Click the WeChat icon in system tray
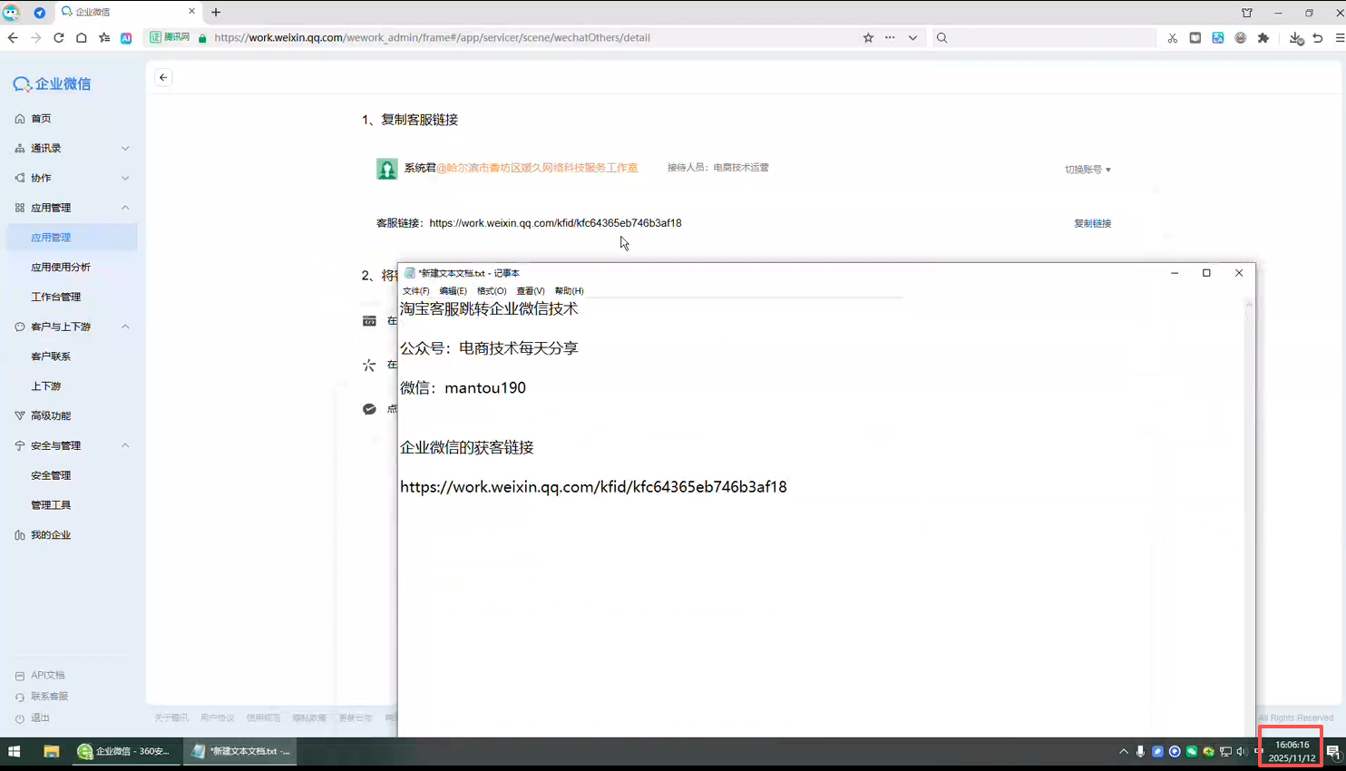Screen dimensions: 1346x771 click(1192, 751)
